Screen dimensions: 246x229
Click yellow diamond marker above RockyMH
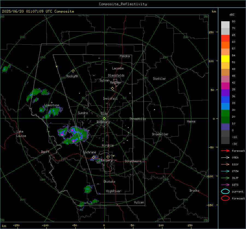tap(73, 71)
